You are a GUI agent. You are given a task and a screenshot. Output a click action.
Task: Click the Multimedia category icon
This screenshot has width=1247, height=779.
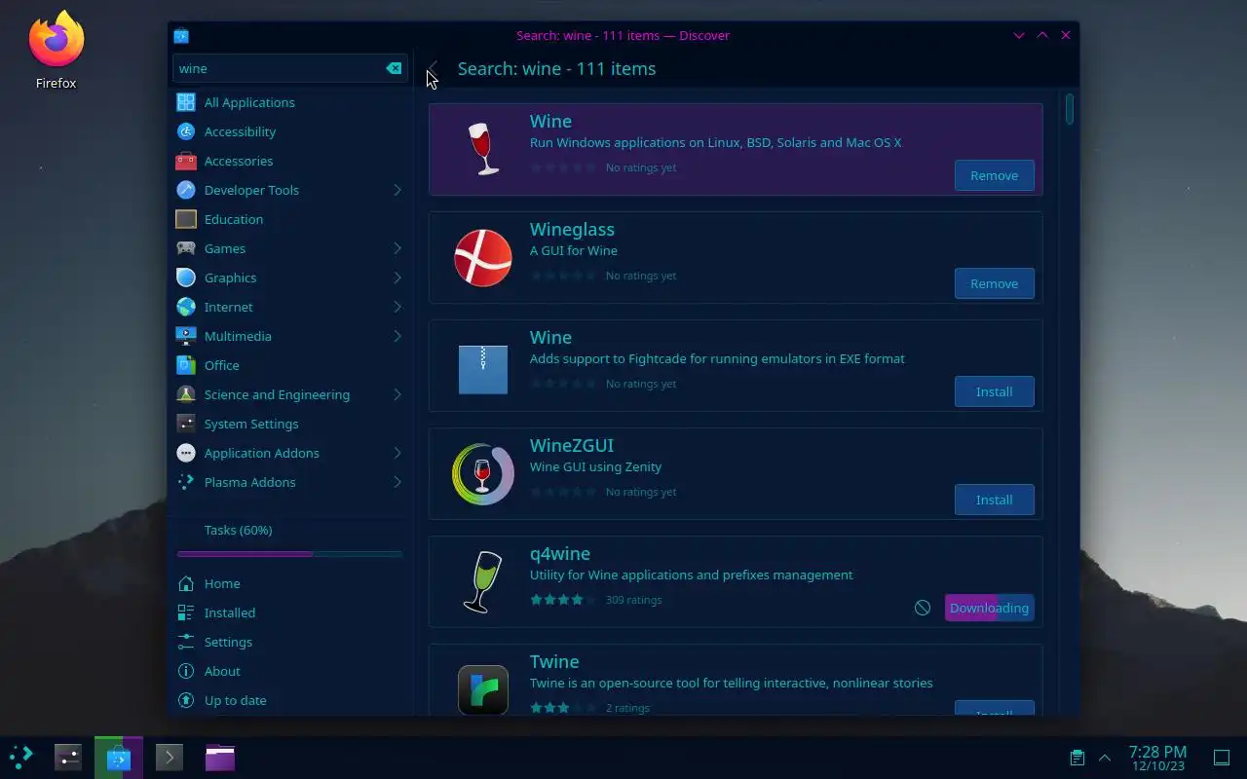(186, 336)
